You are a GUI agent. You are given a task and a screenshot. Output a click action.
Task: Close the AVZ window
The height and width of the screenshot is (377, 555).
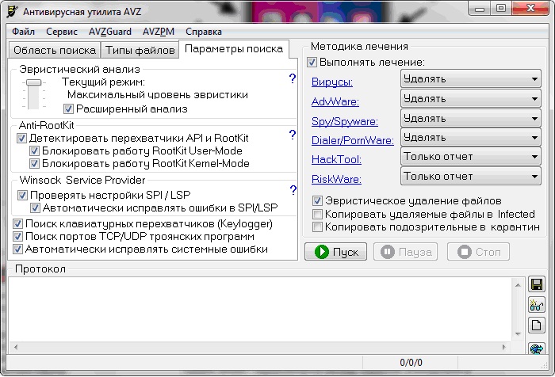530,9
